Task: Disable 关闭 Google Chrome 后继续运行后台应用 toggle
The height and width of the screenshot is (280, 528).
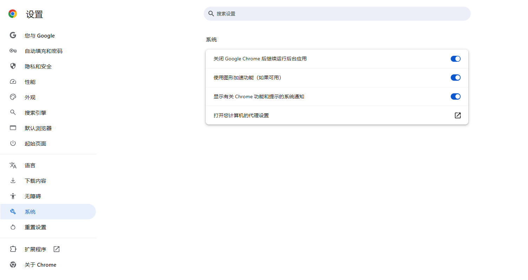Action: tap(456, 59)
